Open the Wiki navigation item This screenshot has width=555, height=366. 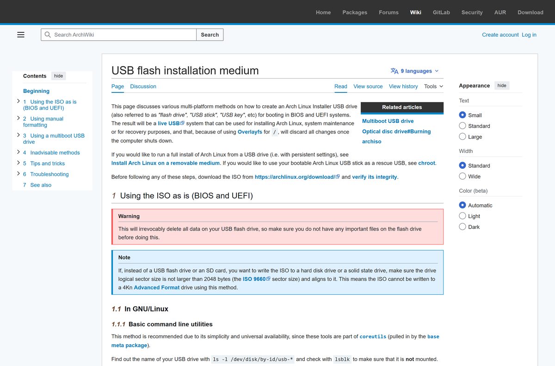click(415, 12)
